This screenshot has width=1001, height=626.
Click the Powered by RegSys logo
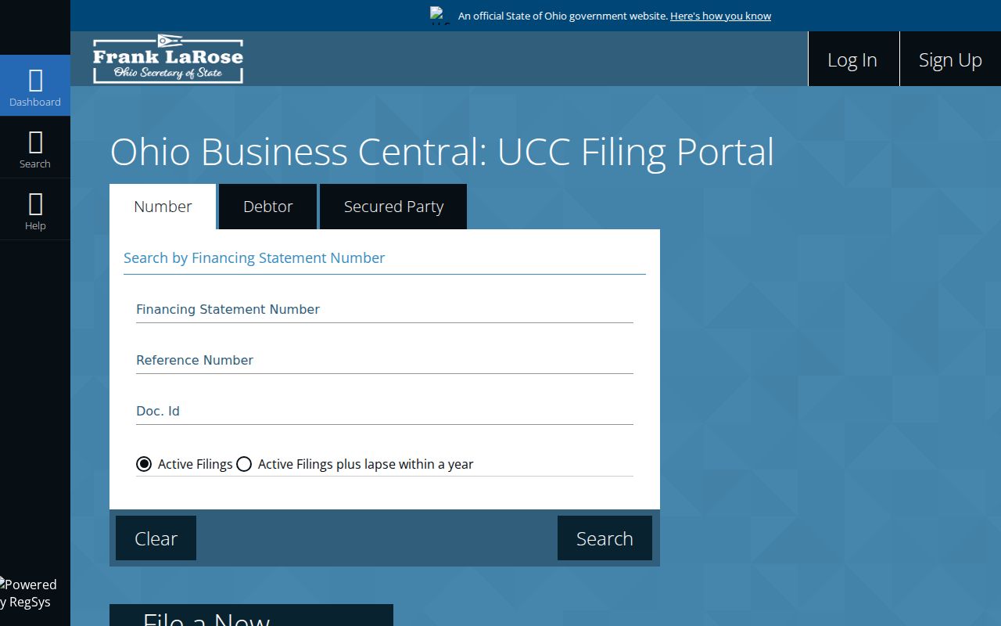click(28, 593)
